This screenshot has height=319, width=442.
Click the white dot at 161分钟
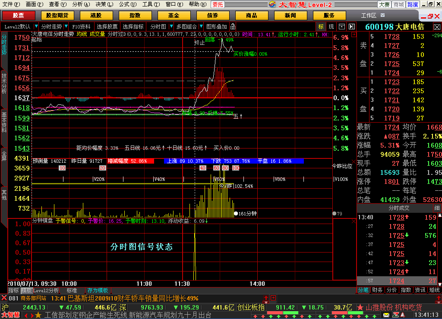click(x=236, y=214)
